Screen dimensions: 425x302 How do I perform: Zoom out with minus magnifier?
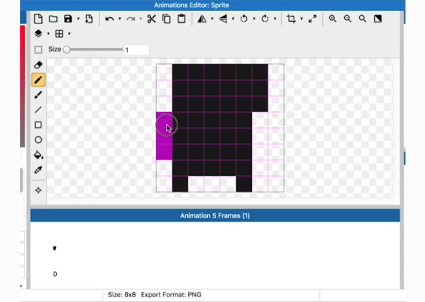tap(348, 19)
